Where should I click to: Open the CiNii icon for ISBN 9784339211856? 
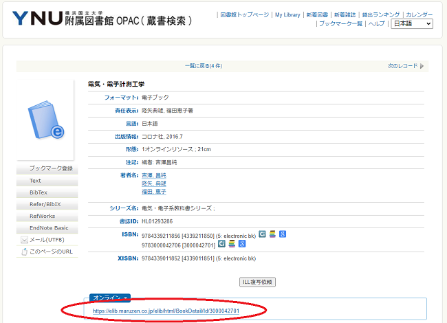(x=262, y=234)
